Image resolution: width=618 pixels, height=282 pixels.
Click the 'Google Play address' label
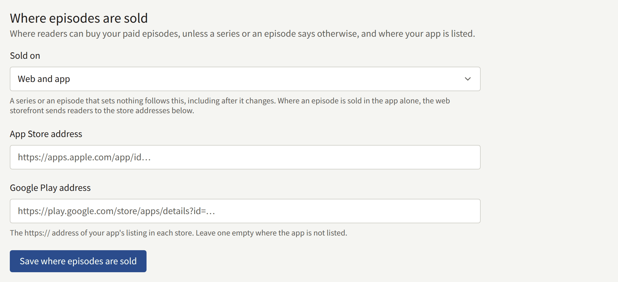50,188
